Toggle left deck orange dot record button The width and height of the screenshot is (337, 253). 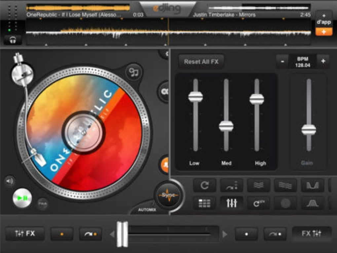pos(62,234)
